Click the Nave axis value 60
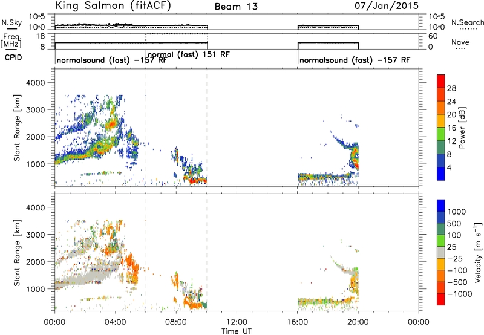This screenshot has height=335, width=484. [x=433, y=36]
